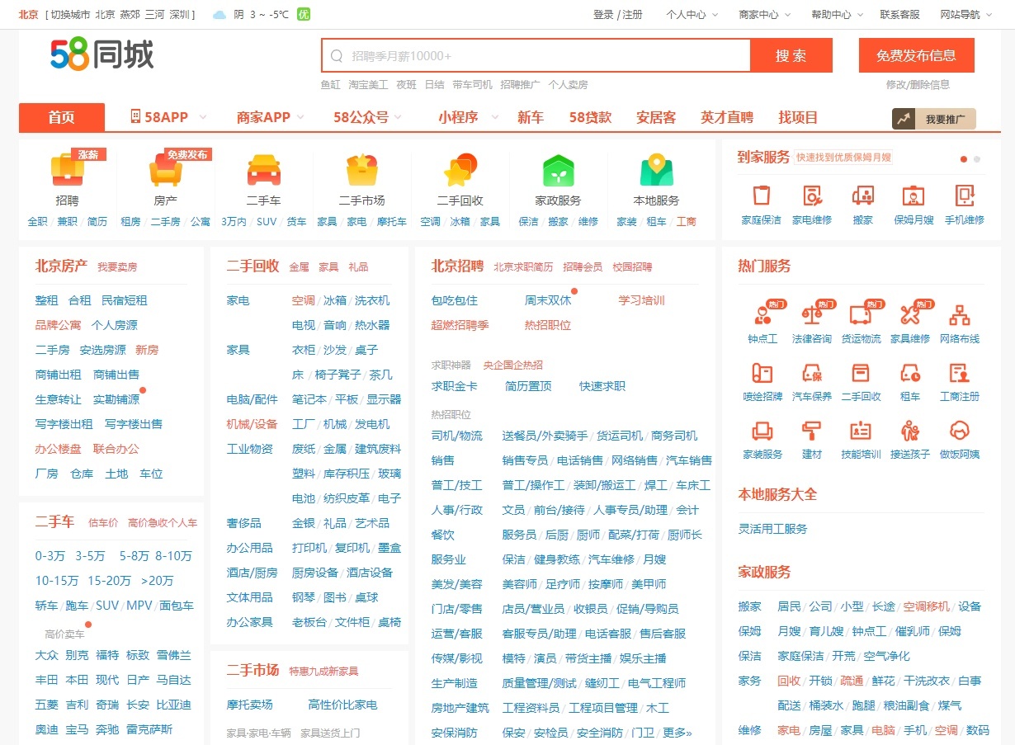This screenshot has height=745, width=1015.
Task: Open the 房产 sofa icon
Action: click(x=166, y=170)
